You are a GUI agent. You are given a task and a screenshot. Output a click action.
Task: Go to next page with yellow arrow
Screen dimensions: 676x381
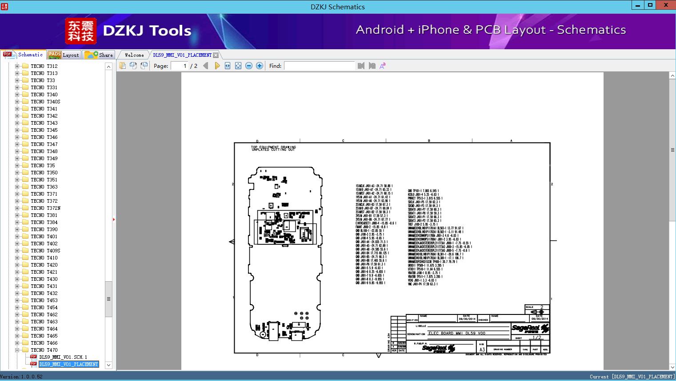217,66
